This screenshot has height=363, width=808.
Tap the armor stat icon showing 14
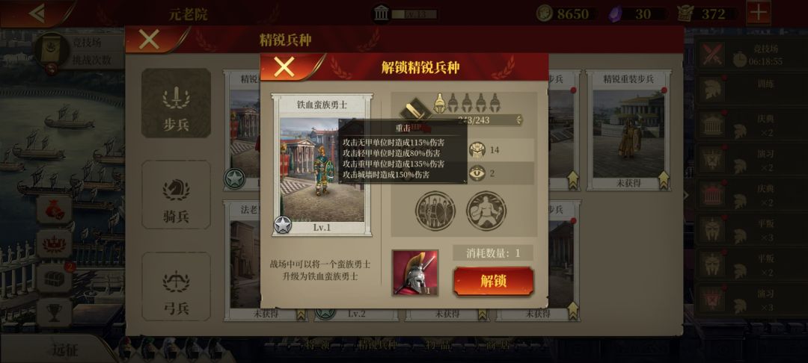477,150
